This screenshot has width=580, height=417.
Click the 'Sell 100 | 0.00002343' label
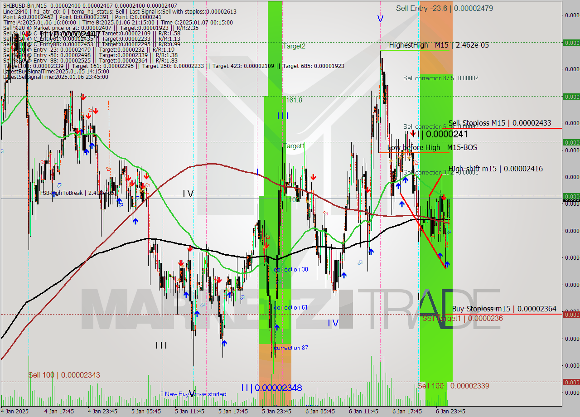click(64, 375)
